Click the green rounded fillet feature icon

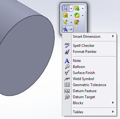point(77,15)
